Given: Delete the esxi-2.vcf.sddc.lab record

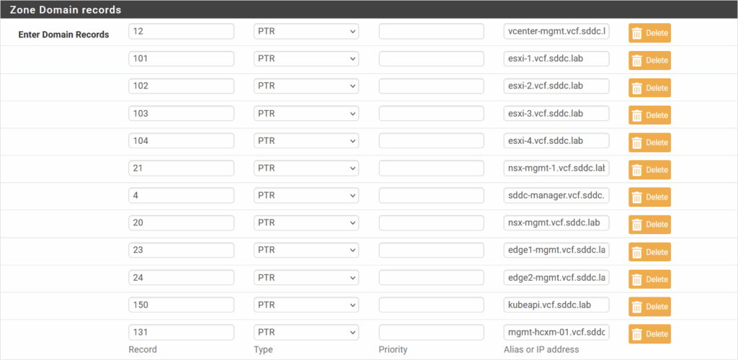Looking at the screenshot, I should click(x=649, y=88).
